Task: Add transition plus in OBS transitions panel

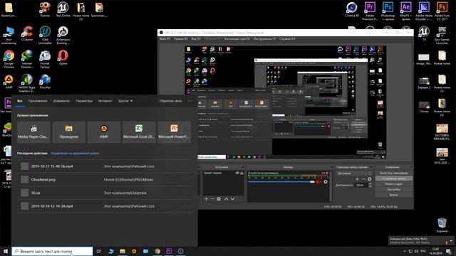Action: (x=357, y=179)
